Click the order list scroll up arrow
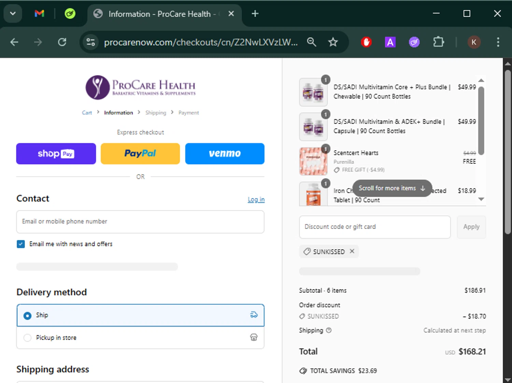 [481, 80]
